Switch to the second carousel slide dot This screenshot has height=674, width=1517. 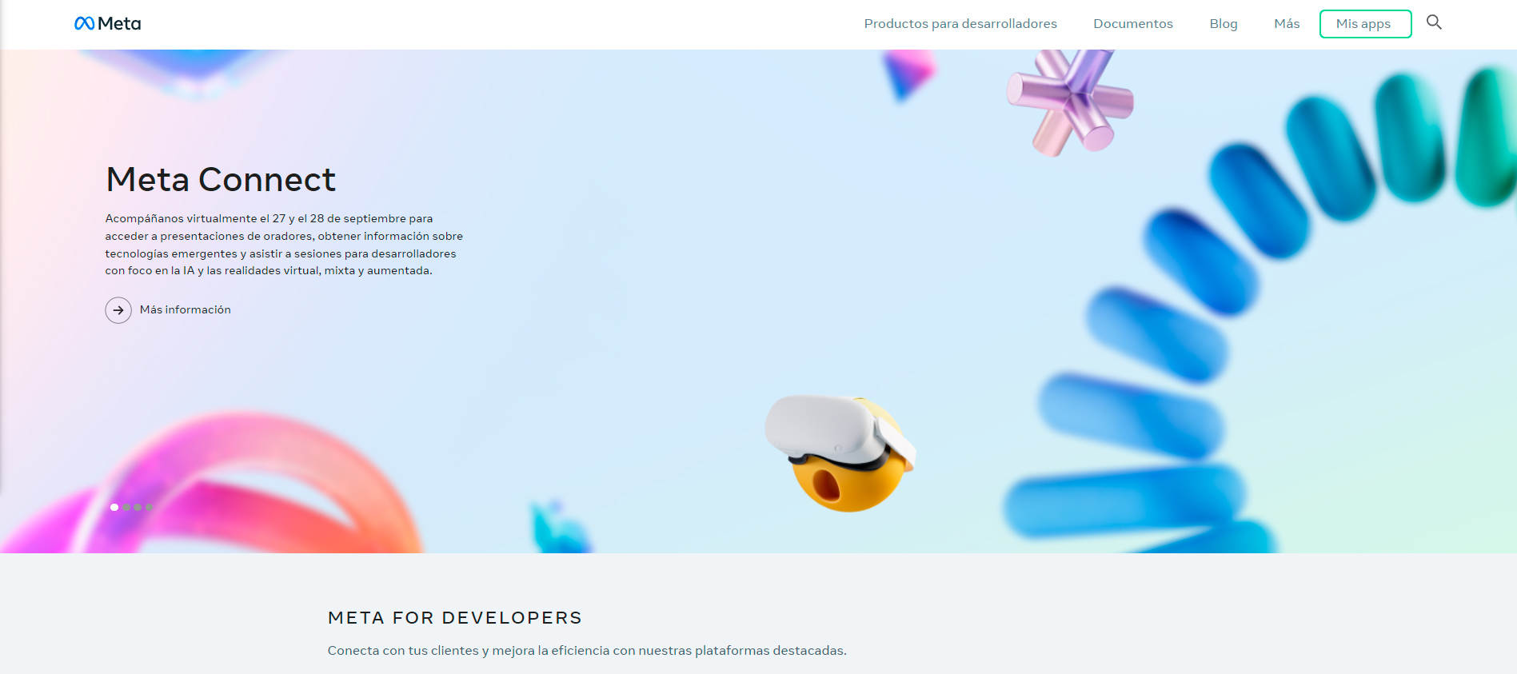click(x=126, y=508)
